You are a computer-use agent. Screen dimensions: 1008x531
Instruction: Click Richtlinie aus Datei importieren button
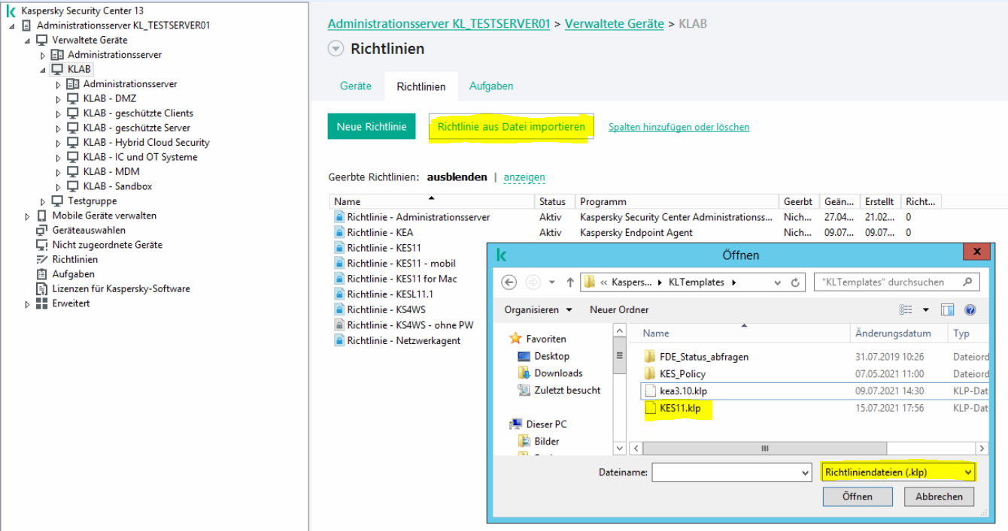512,127
